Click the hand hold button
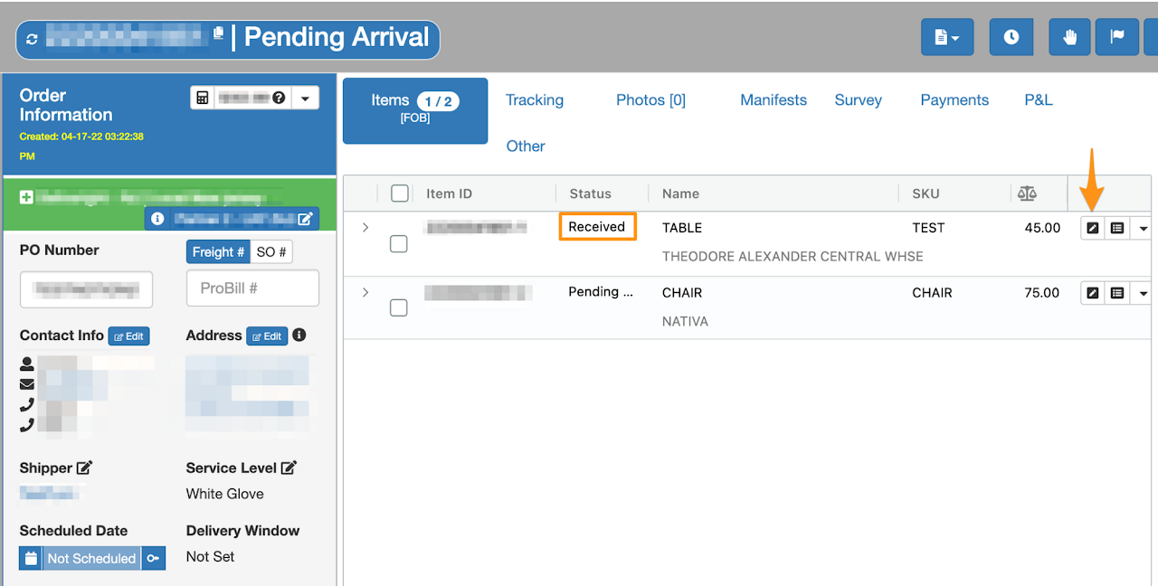This screenshot has height=586, width=1158. 1069,37
